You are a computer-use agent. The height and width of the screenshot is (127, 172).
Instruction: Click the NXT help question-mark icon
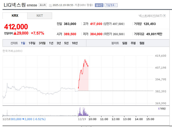pyautogui.click(x=164, y=16)
